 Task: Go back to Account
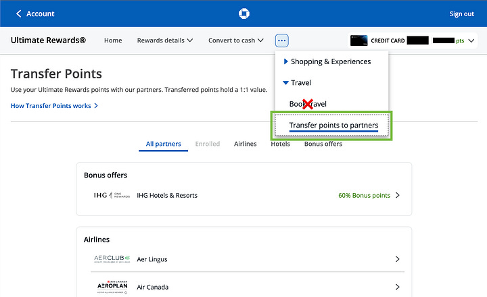coord(35,13)
